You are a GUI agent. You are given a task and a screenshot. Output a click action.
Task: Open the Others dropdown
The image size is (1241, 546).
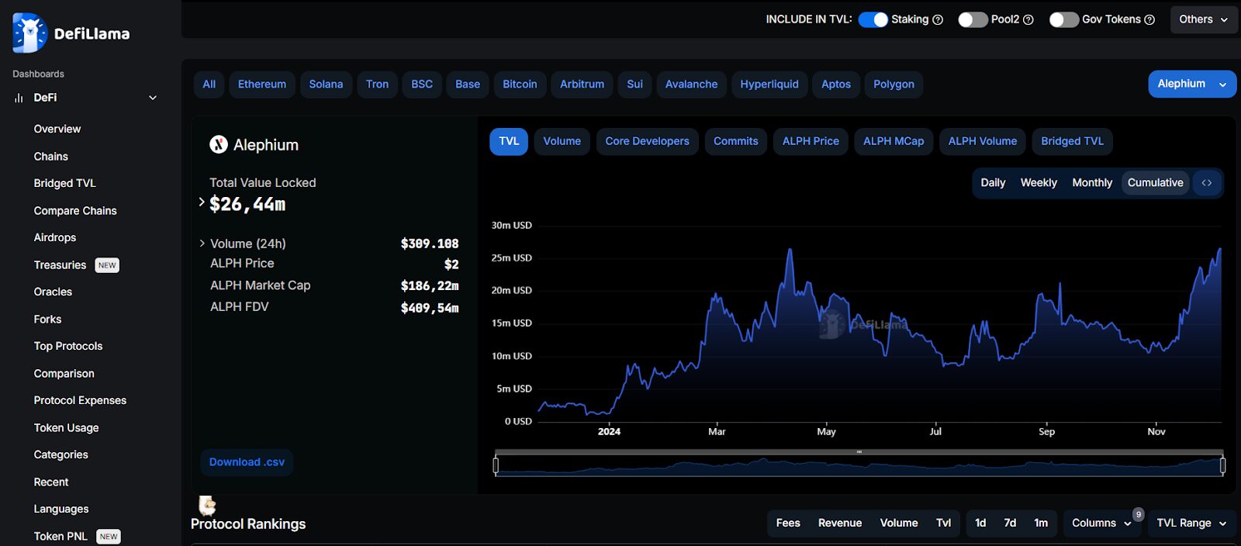click(1204, 19)
